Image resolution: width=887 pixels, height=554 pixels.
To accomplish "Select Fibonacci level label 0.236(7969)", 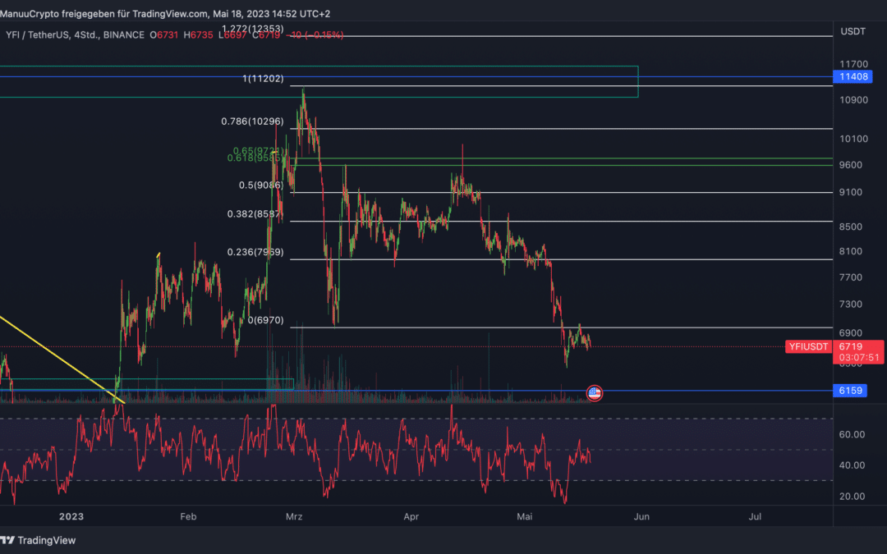I will tap(255, 252).
